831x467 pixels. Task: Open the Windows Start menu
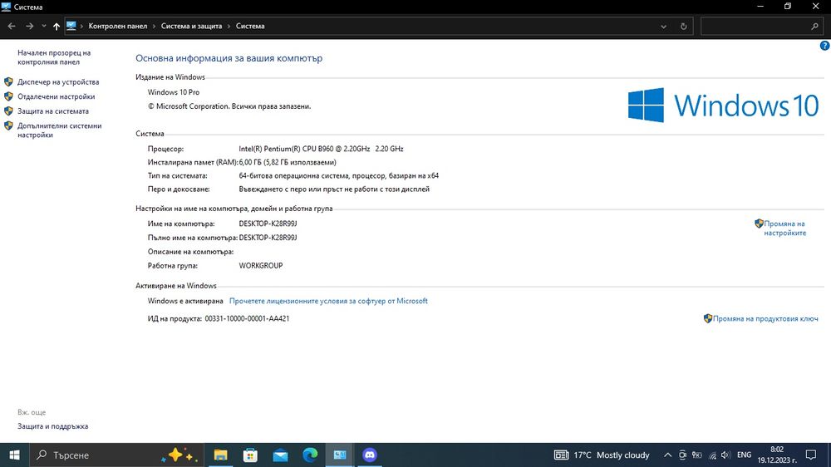(x=14, y=455)
